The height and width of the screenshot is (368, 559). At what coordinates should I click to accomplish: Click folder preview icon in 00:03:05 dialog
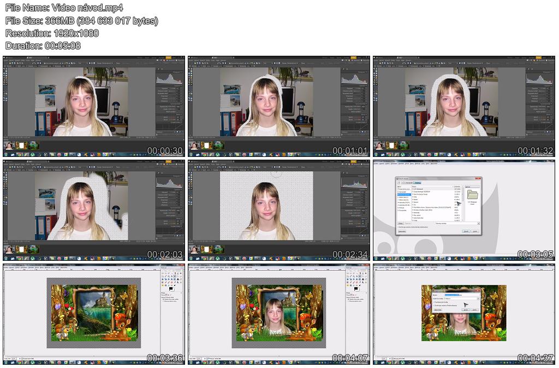click(x=472, y=195)
